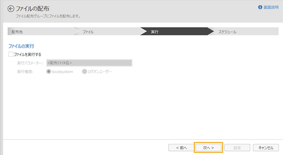This screenshot has width=283, height=155.
Task: Cancel the wizard with キャンセル
Action: pyautogui.click(x=266, y=148)
